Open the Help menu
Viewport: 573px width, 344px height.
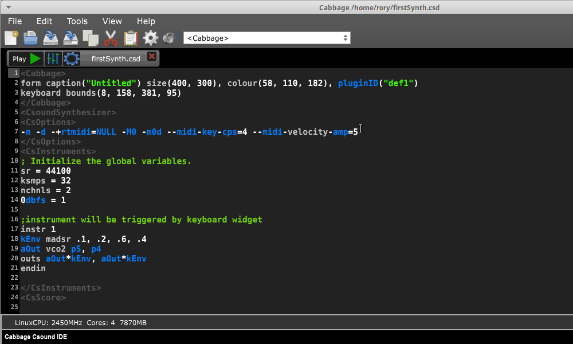[146, 21]
